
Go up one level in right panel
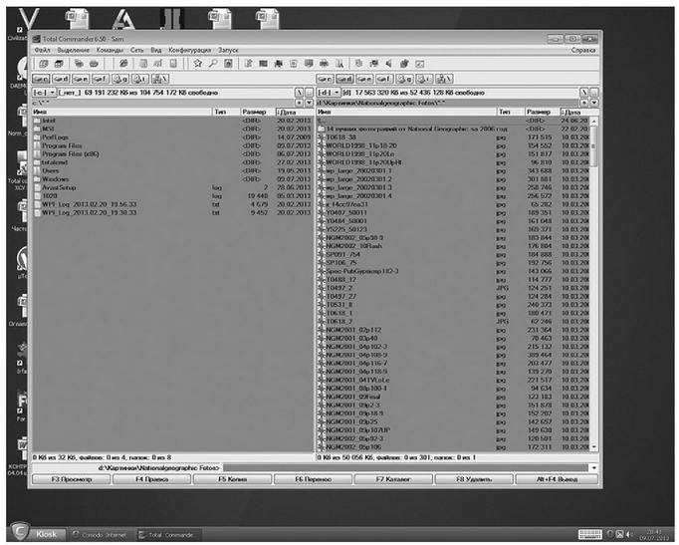(594, 93)
